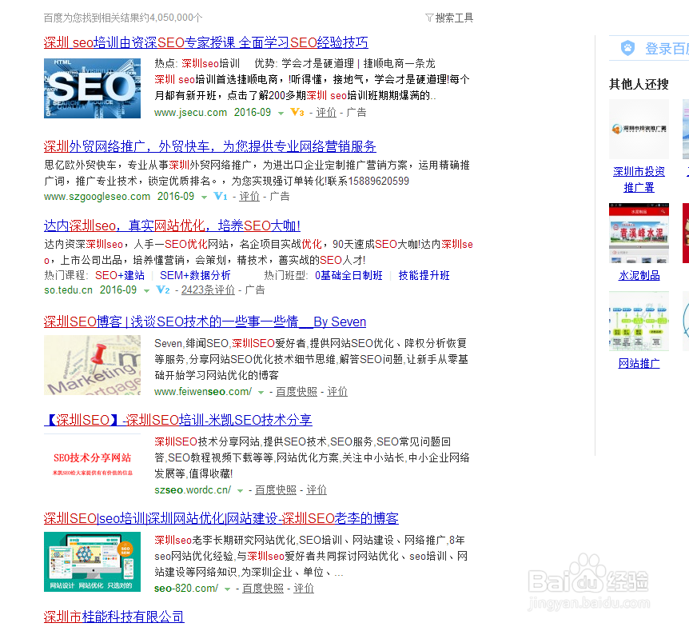Open 百度快照 for the szseo.wordc.cn result
This screenshot has height=627, width=689.
pos(276,490)
